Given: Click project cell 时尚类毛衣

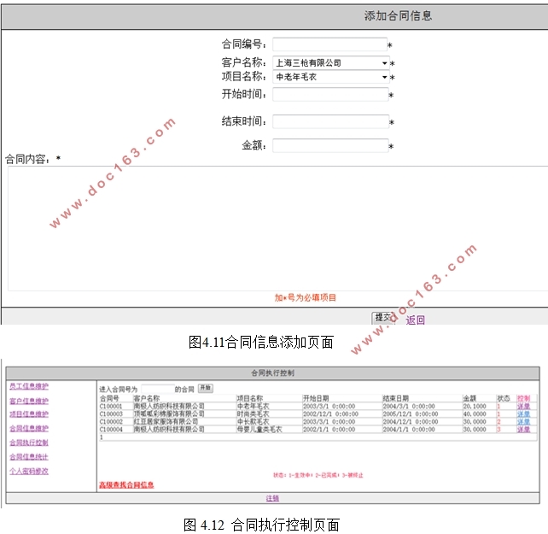Looking at the screenshot, I should click(254, 414).
